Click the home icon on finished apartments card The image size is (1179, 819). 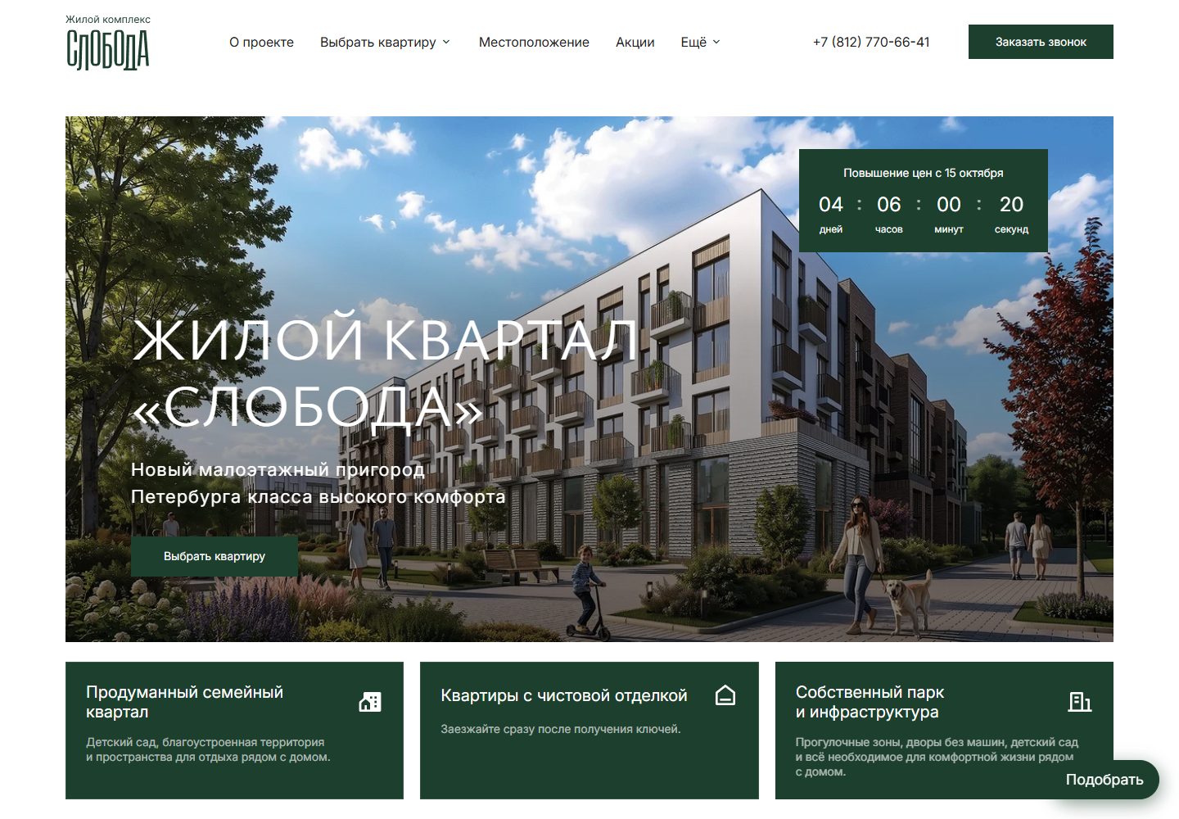pyautogui.click(x=725, y=695)
